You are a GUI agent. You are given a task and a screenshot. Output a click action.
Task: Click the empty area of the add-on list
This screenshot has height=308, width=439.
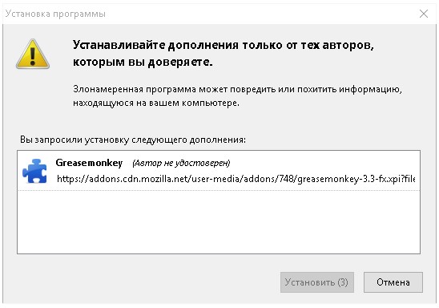[x=219, y=222]
